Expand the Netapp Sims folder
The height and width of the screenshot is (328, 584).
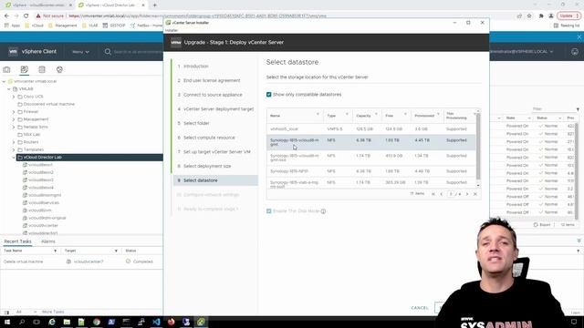click(x=14, y=127)
